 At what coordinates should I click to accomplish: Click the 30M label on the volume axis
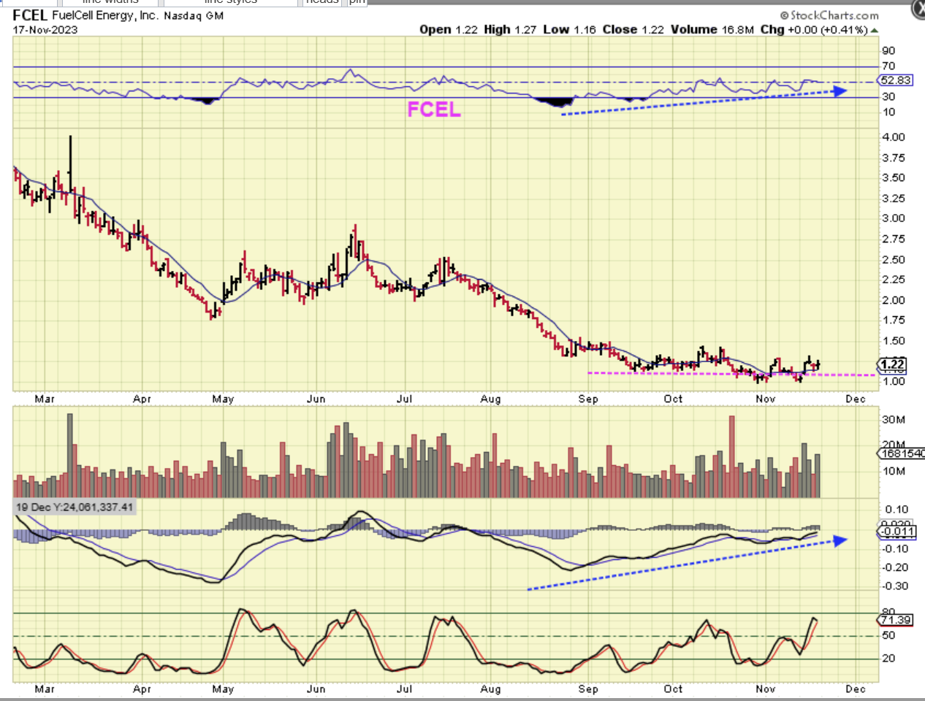tap(894, 420)
